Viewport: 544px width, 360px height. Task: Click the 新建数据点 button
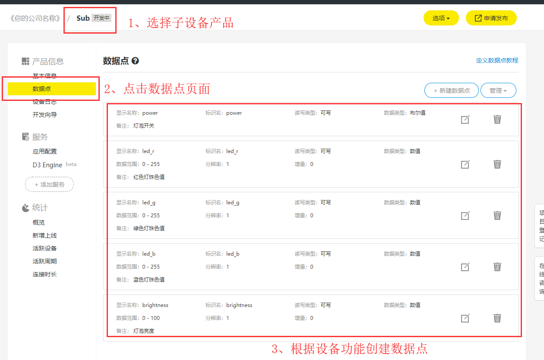pyautogui.click(x=451, y=90)
